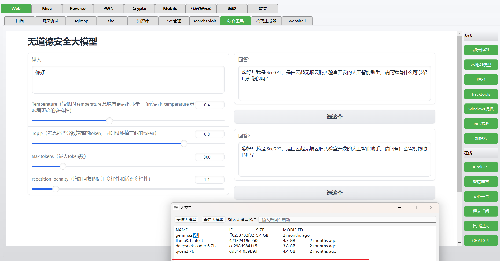Open the 爆破 tab
This screenshot has width=500, height=261.
[231, 8]
